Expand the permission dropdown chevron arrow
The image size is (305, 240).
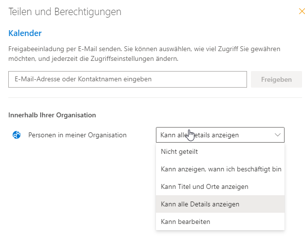point(278,135)
